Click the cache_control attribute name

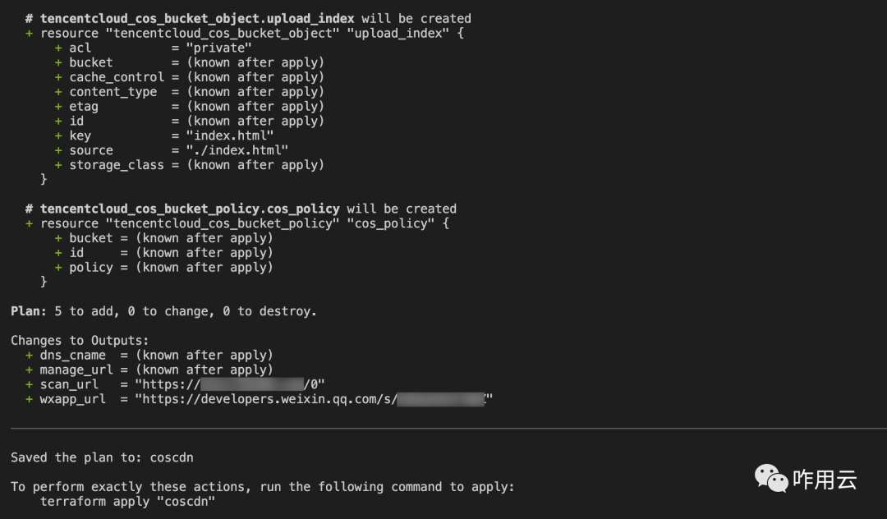tap(117, 77)
